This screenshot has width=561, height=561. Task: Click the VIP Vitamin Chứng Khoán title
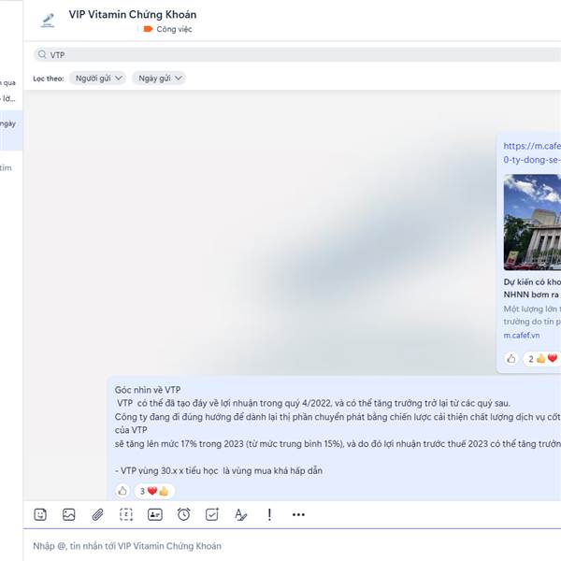(133, 14)
